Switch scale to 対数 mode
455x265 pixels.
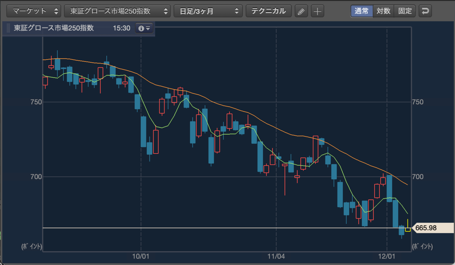(383, 11)
